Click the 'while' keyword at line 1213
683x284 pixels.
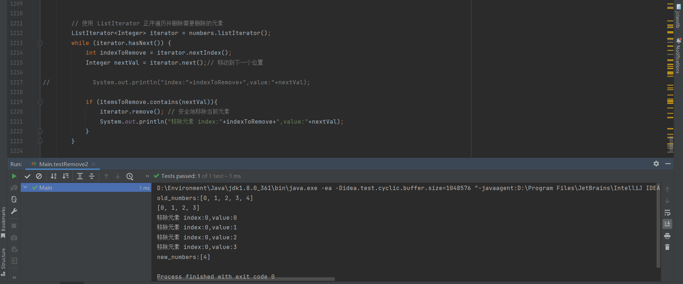tap(80, 43)
